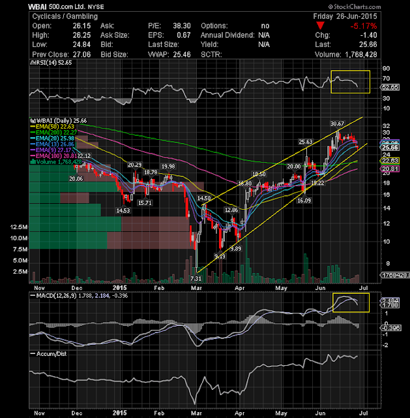Click the 'Annual Dividend:' label
The image size is (410, 418).
[227, 35]
